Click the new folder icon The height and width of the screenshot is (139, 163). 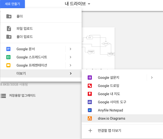(9, 16)
